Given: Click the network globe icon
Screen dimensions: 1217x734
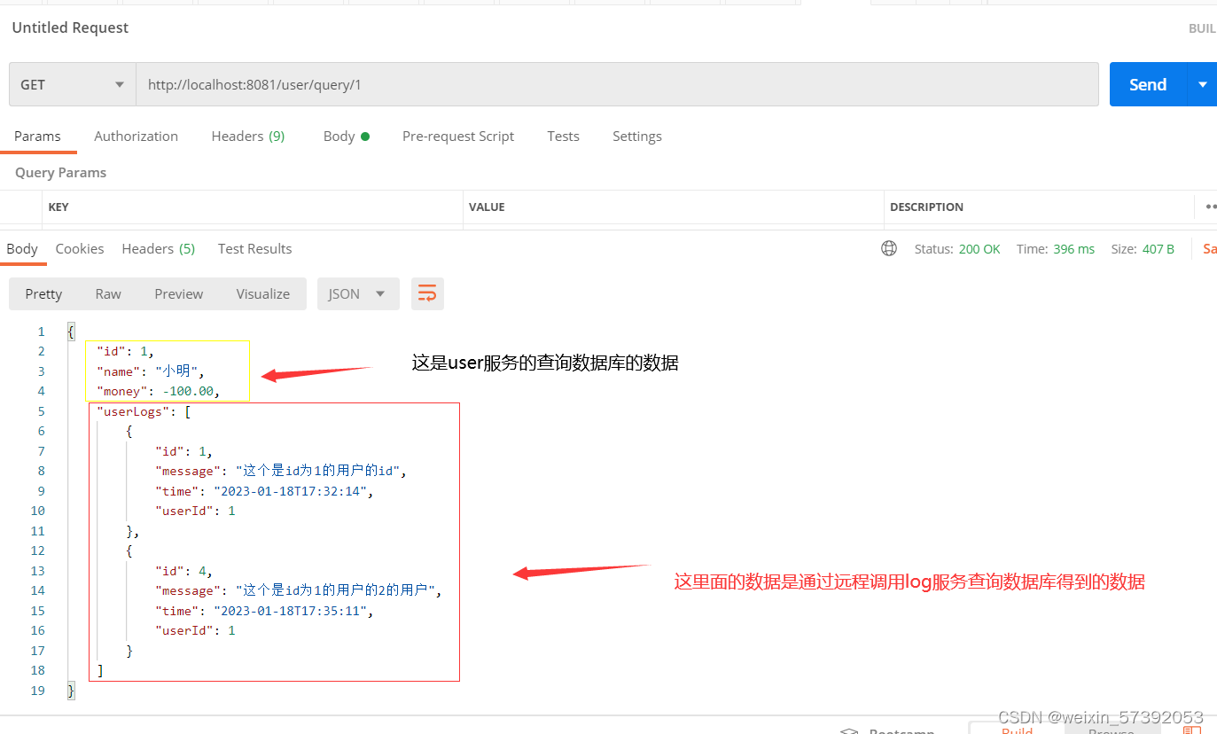Looking at the screenshot, I should (x=889, y=248).
